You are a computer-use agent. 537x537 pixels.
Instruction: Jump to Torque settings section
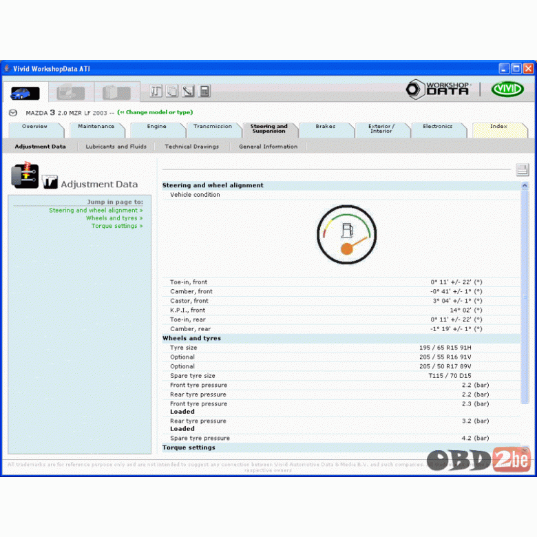coord(117,226)
